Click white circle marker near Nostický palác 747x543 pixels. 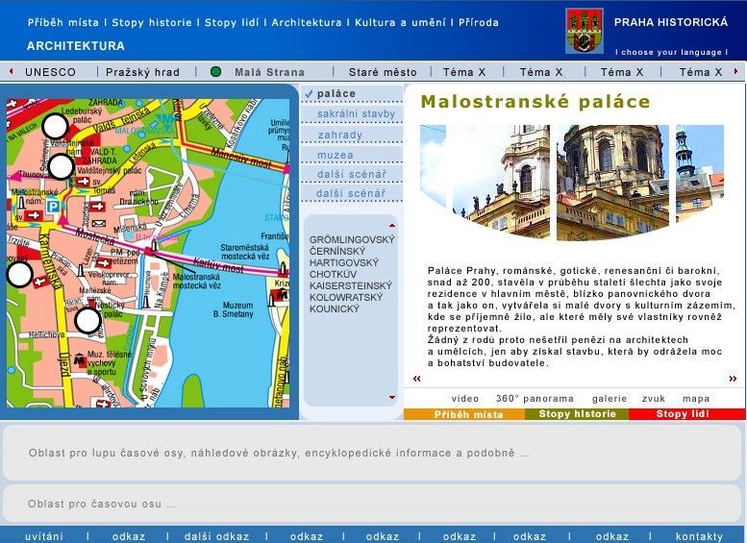(x=87, y=320)
